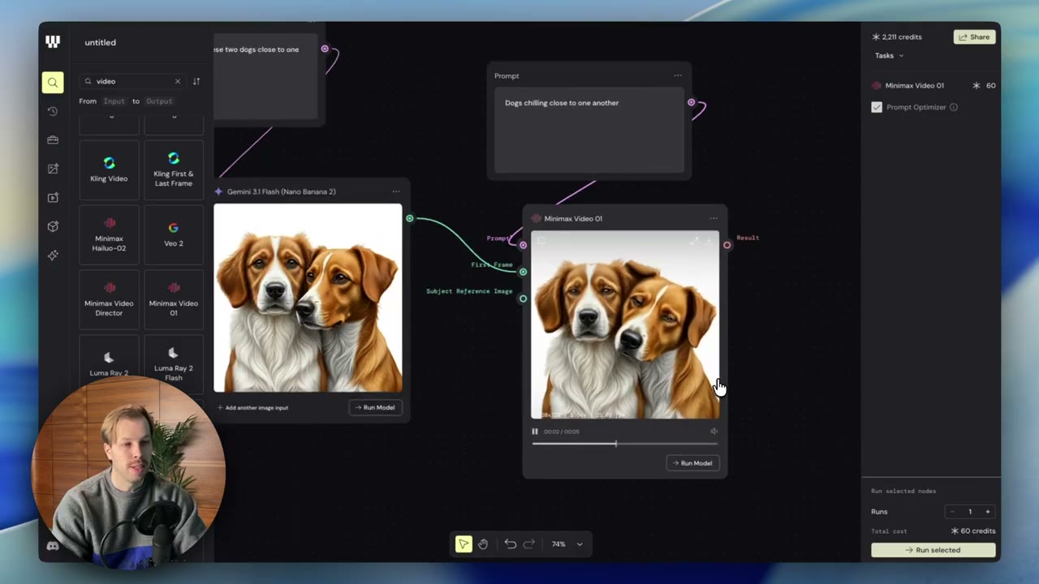Open Minimax Video 01 node options menu
The width and height of the screenshot is (1039, 584).
(x=714, y=218)
